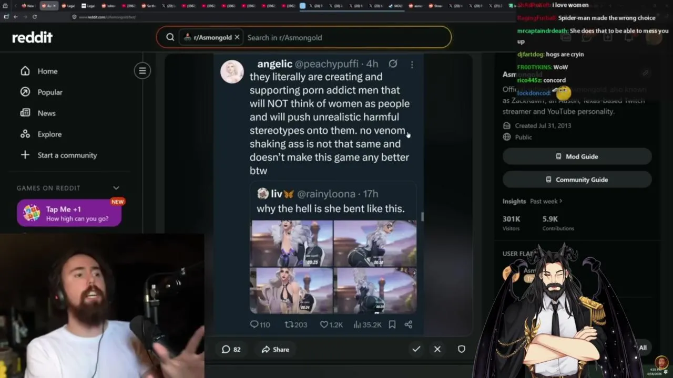Remove post with X mod icon
This screenshot has width=673, height=378.
(437, 349)
